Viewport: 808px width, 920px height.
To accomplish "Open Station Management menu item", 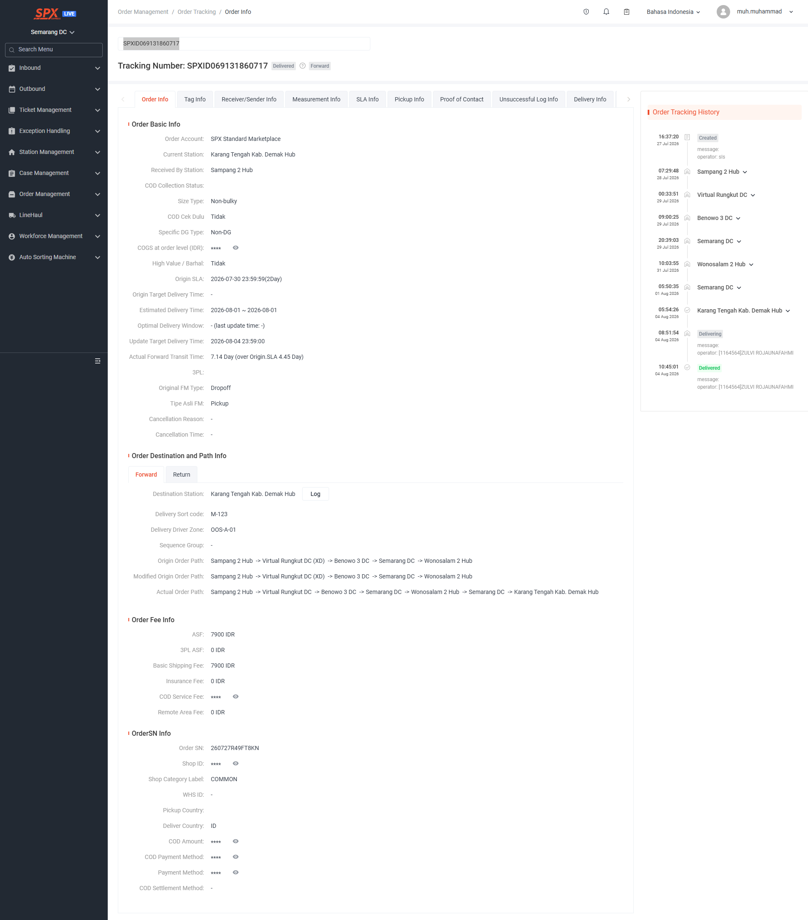I will (x=54, y=152).
